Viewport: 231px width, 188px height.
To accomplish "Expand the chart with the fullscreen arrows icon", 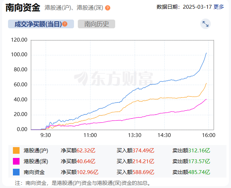I will click(206, 24).
